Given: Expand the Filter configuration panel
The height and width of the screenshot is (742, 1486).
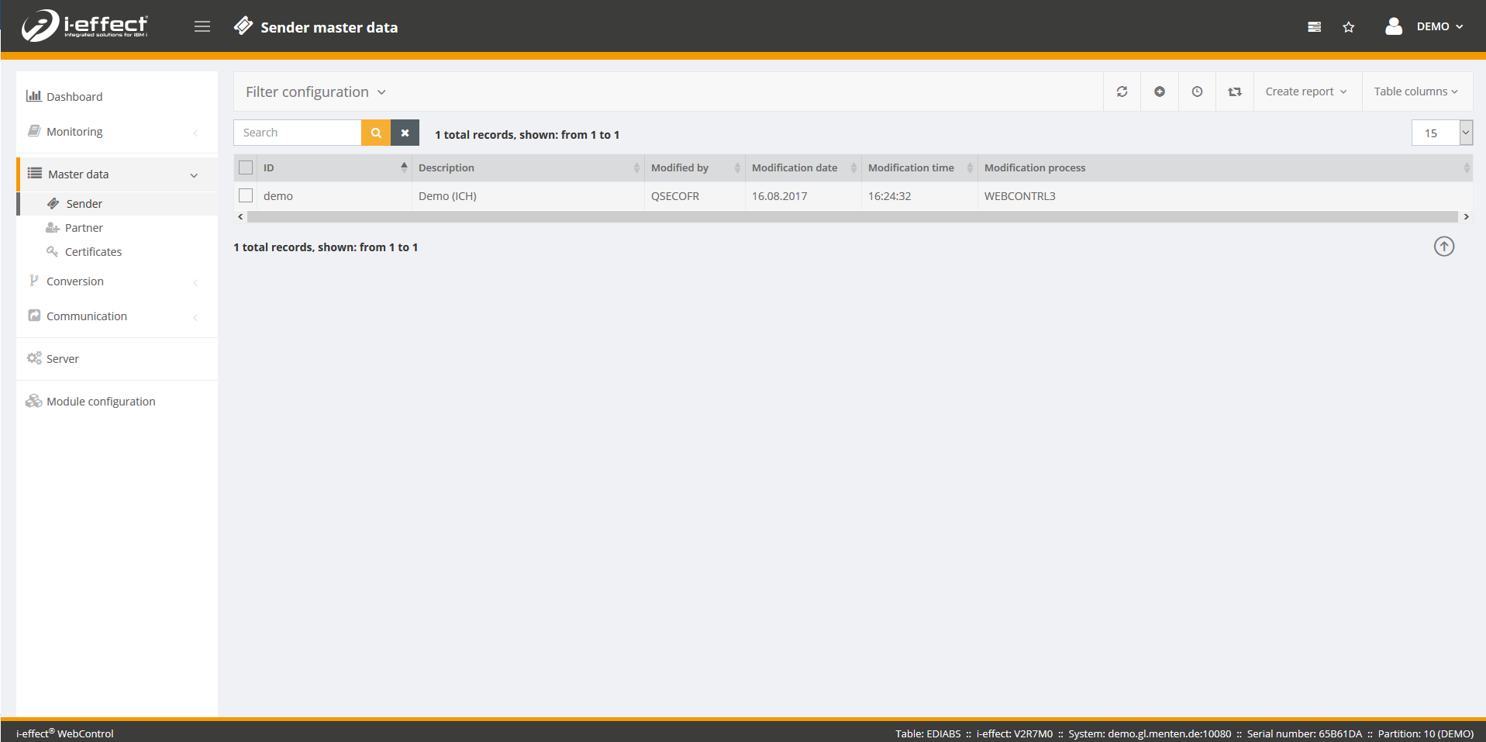Looking at the screenshot, I should pyautogui.click(x=315, y=92).
